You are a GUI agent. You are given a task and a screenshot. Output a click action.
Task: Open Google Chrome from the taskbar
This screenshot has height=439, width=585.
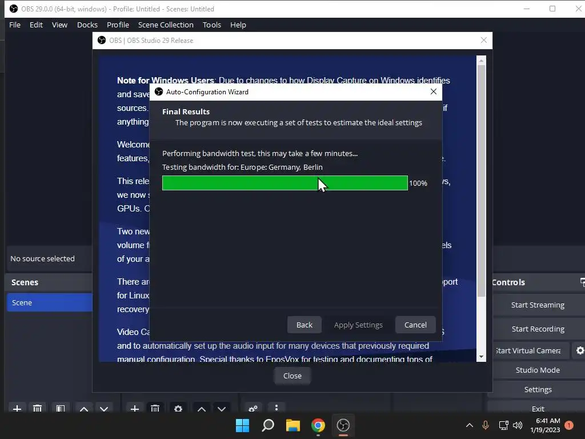click(x=318, y=425)
